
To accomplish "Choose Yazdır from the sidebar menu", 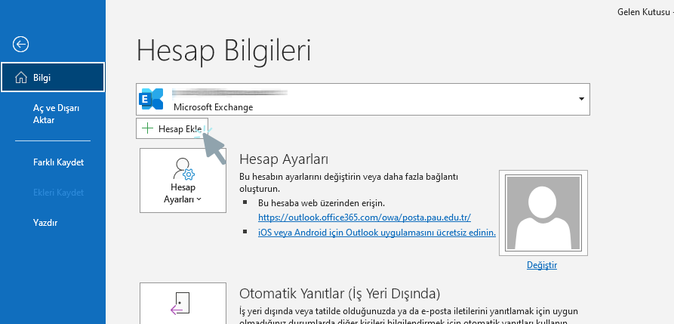I will click(x=45, y=223).
